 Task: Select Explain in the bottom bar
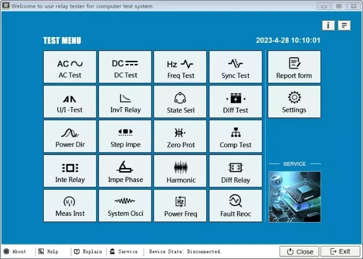coord(88,251)
